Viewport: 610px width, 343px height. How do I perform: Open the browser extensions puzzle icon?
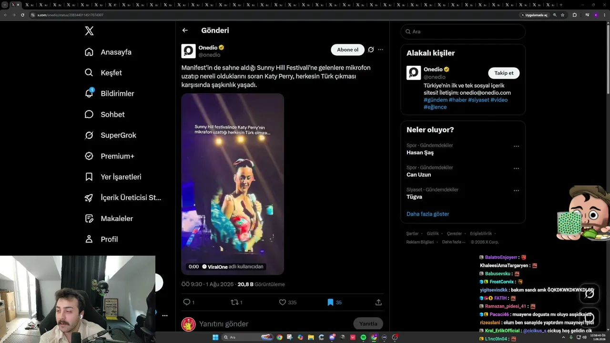(574, 15)
